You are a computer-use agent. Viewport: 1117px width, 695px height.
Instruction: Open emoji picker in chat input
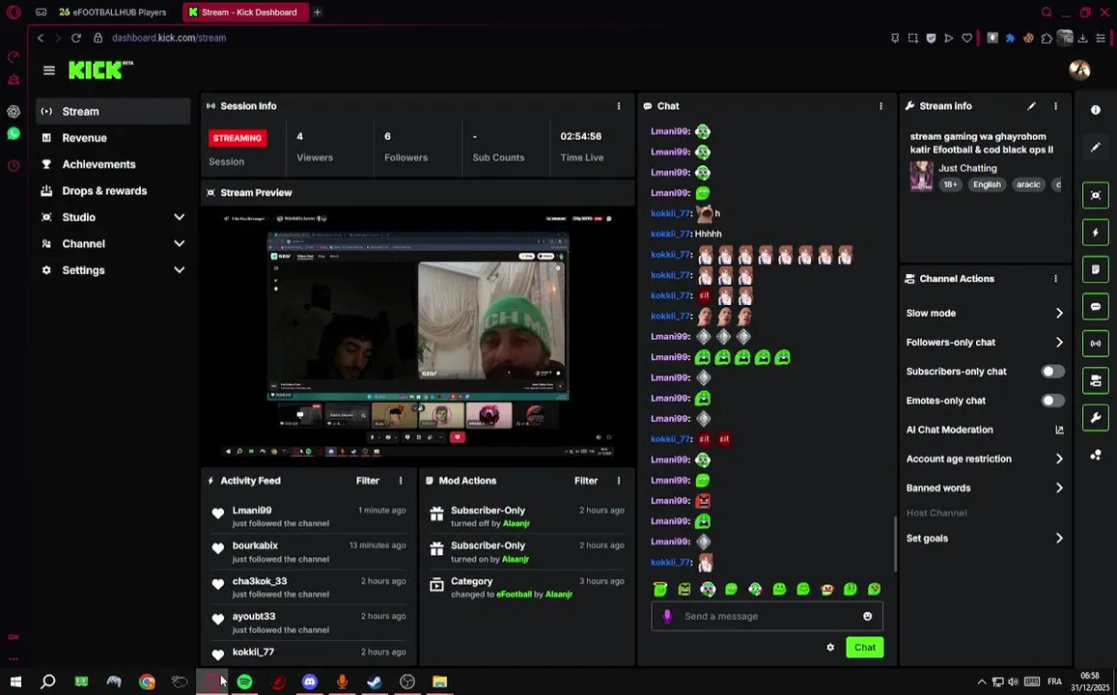pos(867,616)
